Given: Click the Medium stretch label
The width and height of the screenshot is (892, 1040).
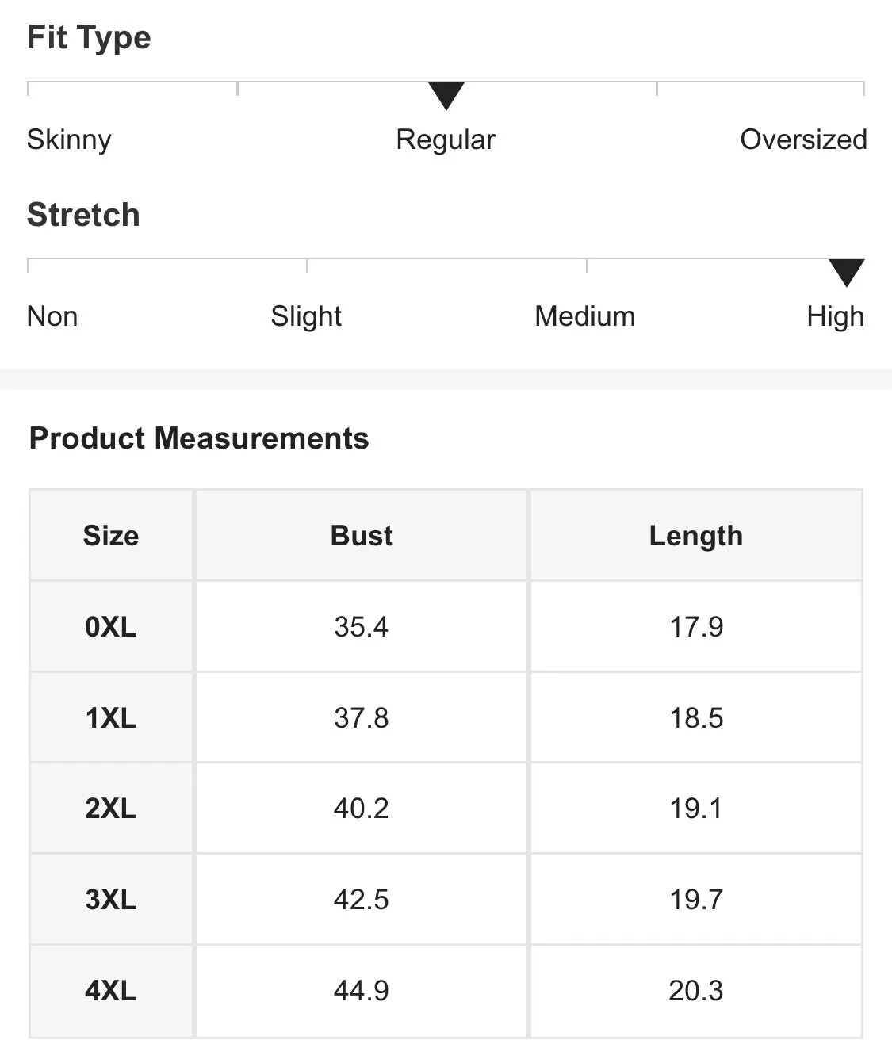Looking at the screenshot, I should click(x=585, y=316).
